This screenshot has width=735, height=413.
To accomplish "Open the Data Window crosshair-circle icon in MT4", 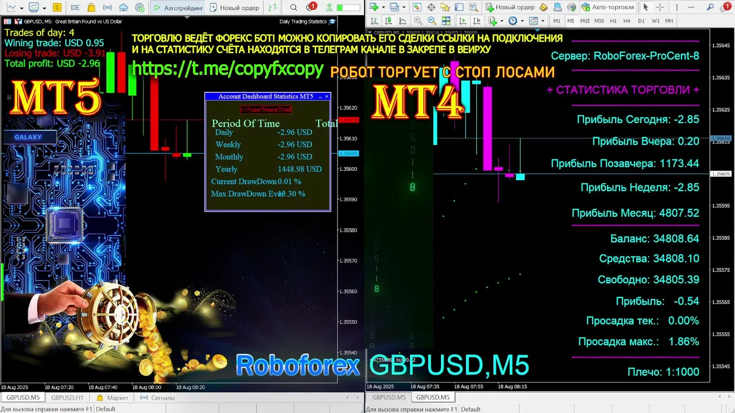I will [431, 7].
